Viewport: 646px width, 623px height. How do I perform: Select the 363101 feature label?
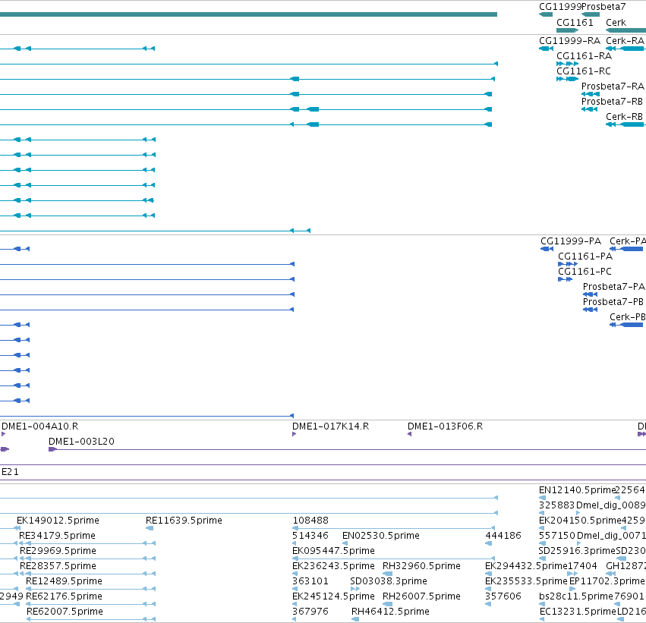tap(310, 581)
